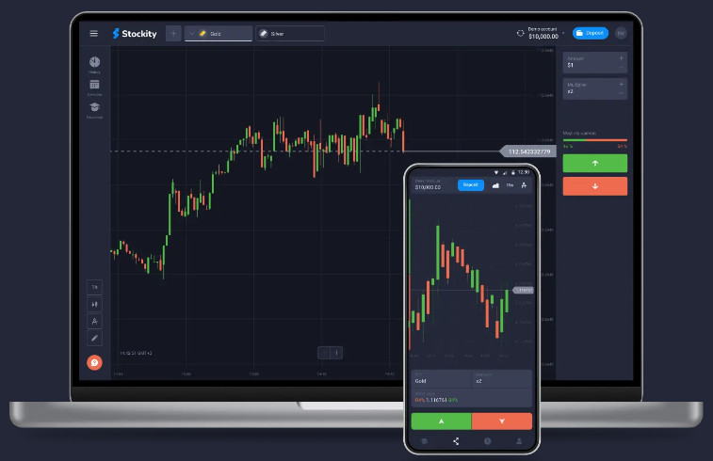Viewport: 713px width, 461px height.
Task: Open the user profile avatar
Action: 621,33
